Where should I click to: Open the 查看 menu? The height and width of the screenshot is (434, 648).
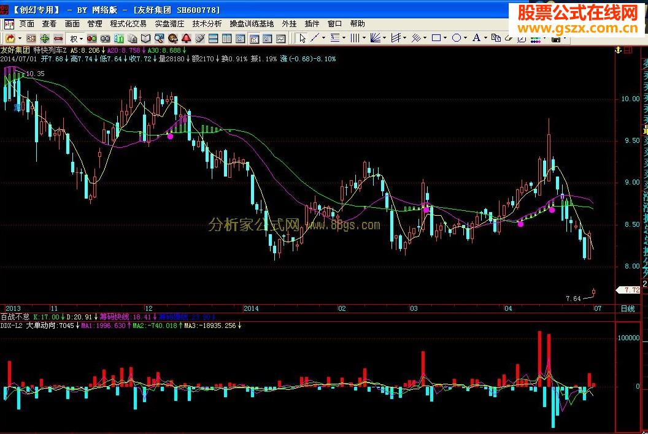click(49, 24)
